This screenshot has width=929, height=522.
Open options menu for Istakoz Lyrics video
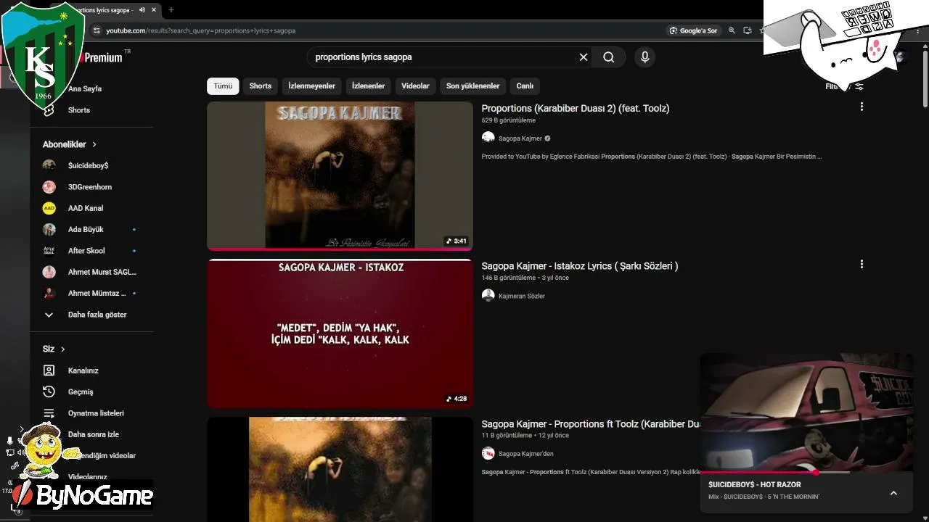(862, 265)
